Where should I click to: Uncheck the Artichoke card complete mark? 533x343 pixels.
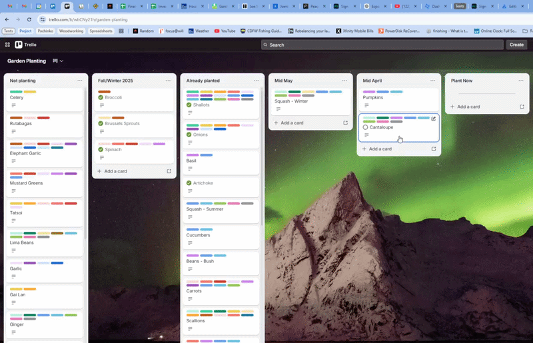(189, 183)
